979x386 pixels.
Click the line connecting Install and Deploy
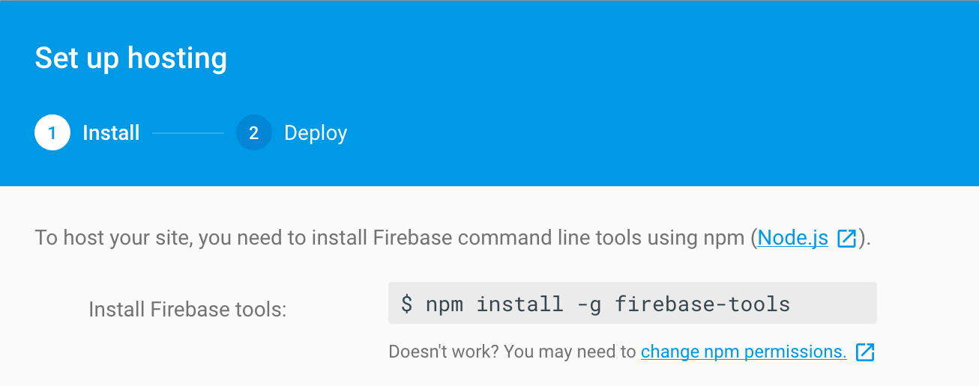click(x=188, y=133)
